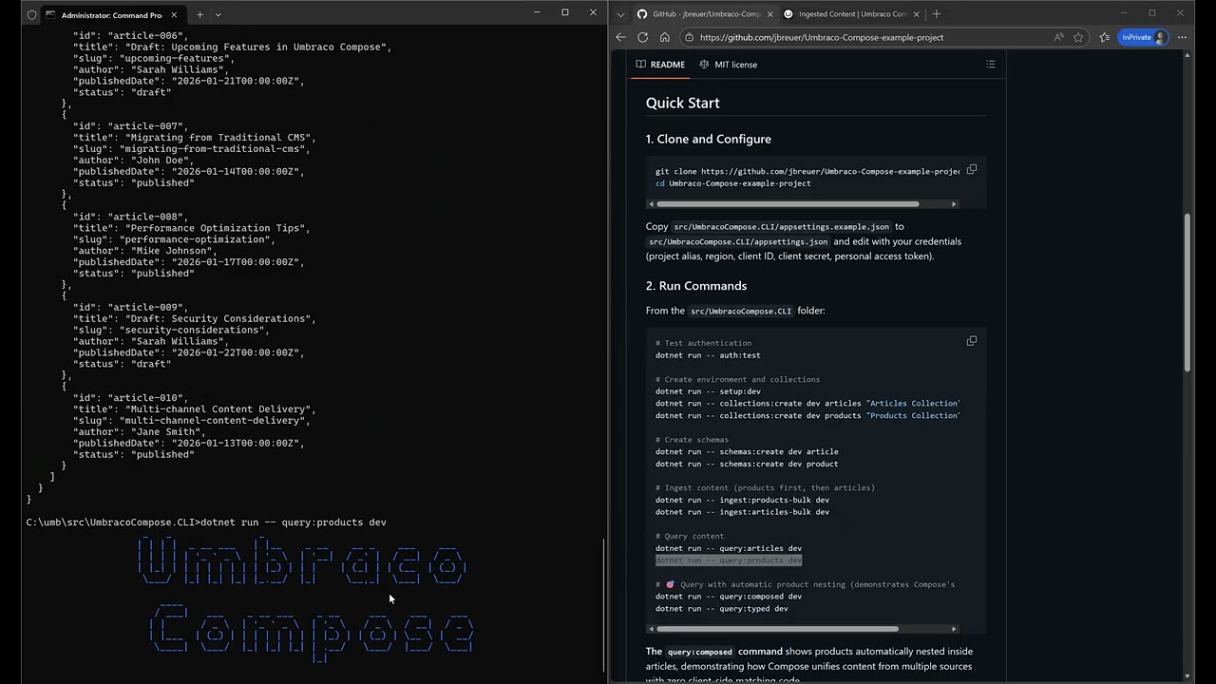1216x684 pixels.
Task: Click the browser address bar URL
Action: (x=822, y=37)
